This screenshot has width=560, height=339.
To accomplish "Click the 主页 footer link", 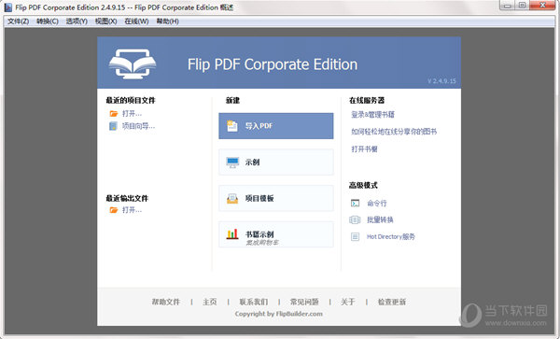I will (210, 302).
